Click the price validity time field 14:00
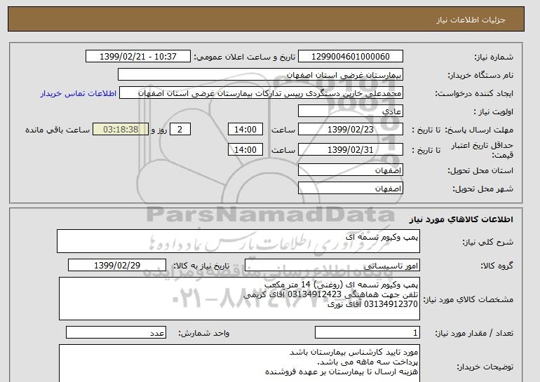The width and height of the screenshot is (540, 382). pos(245,150)
